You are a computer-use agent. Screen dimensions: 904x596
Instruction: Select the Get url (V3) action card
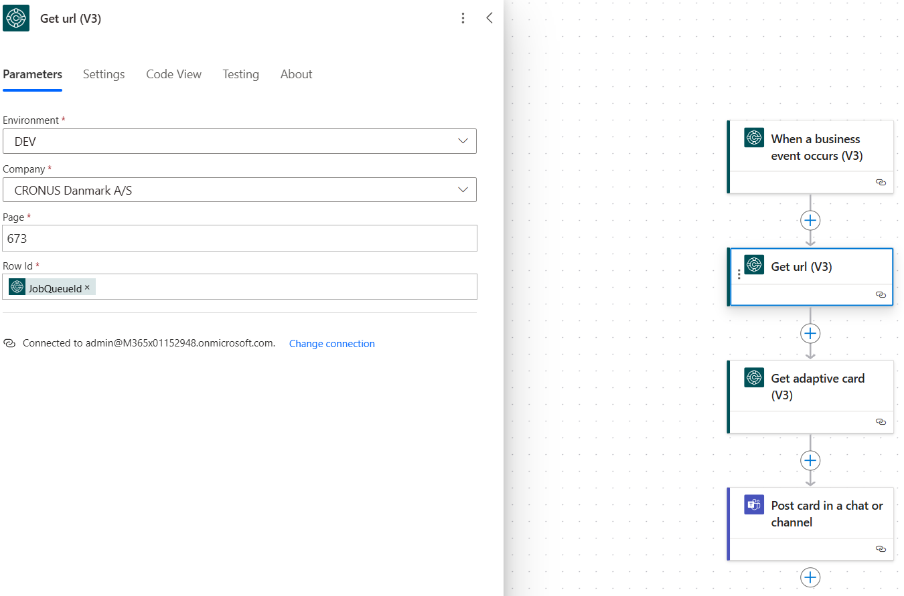click(x=811, y=277)
